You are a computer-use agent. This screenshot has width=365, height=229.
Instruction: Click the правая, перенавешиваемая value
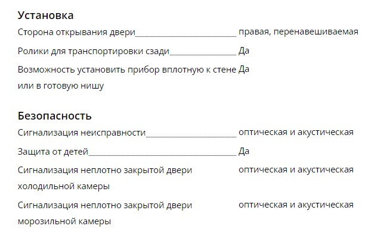[x=298, y=32]
